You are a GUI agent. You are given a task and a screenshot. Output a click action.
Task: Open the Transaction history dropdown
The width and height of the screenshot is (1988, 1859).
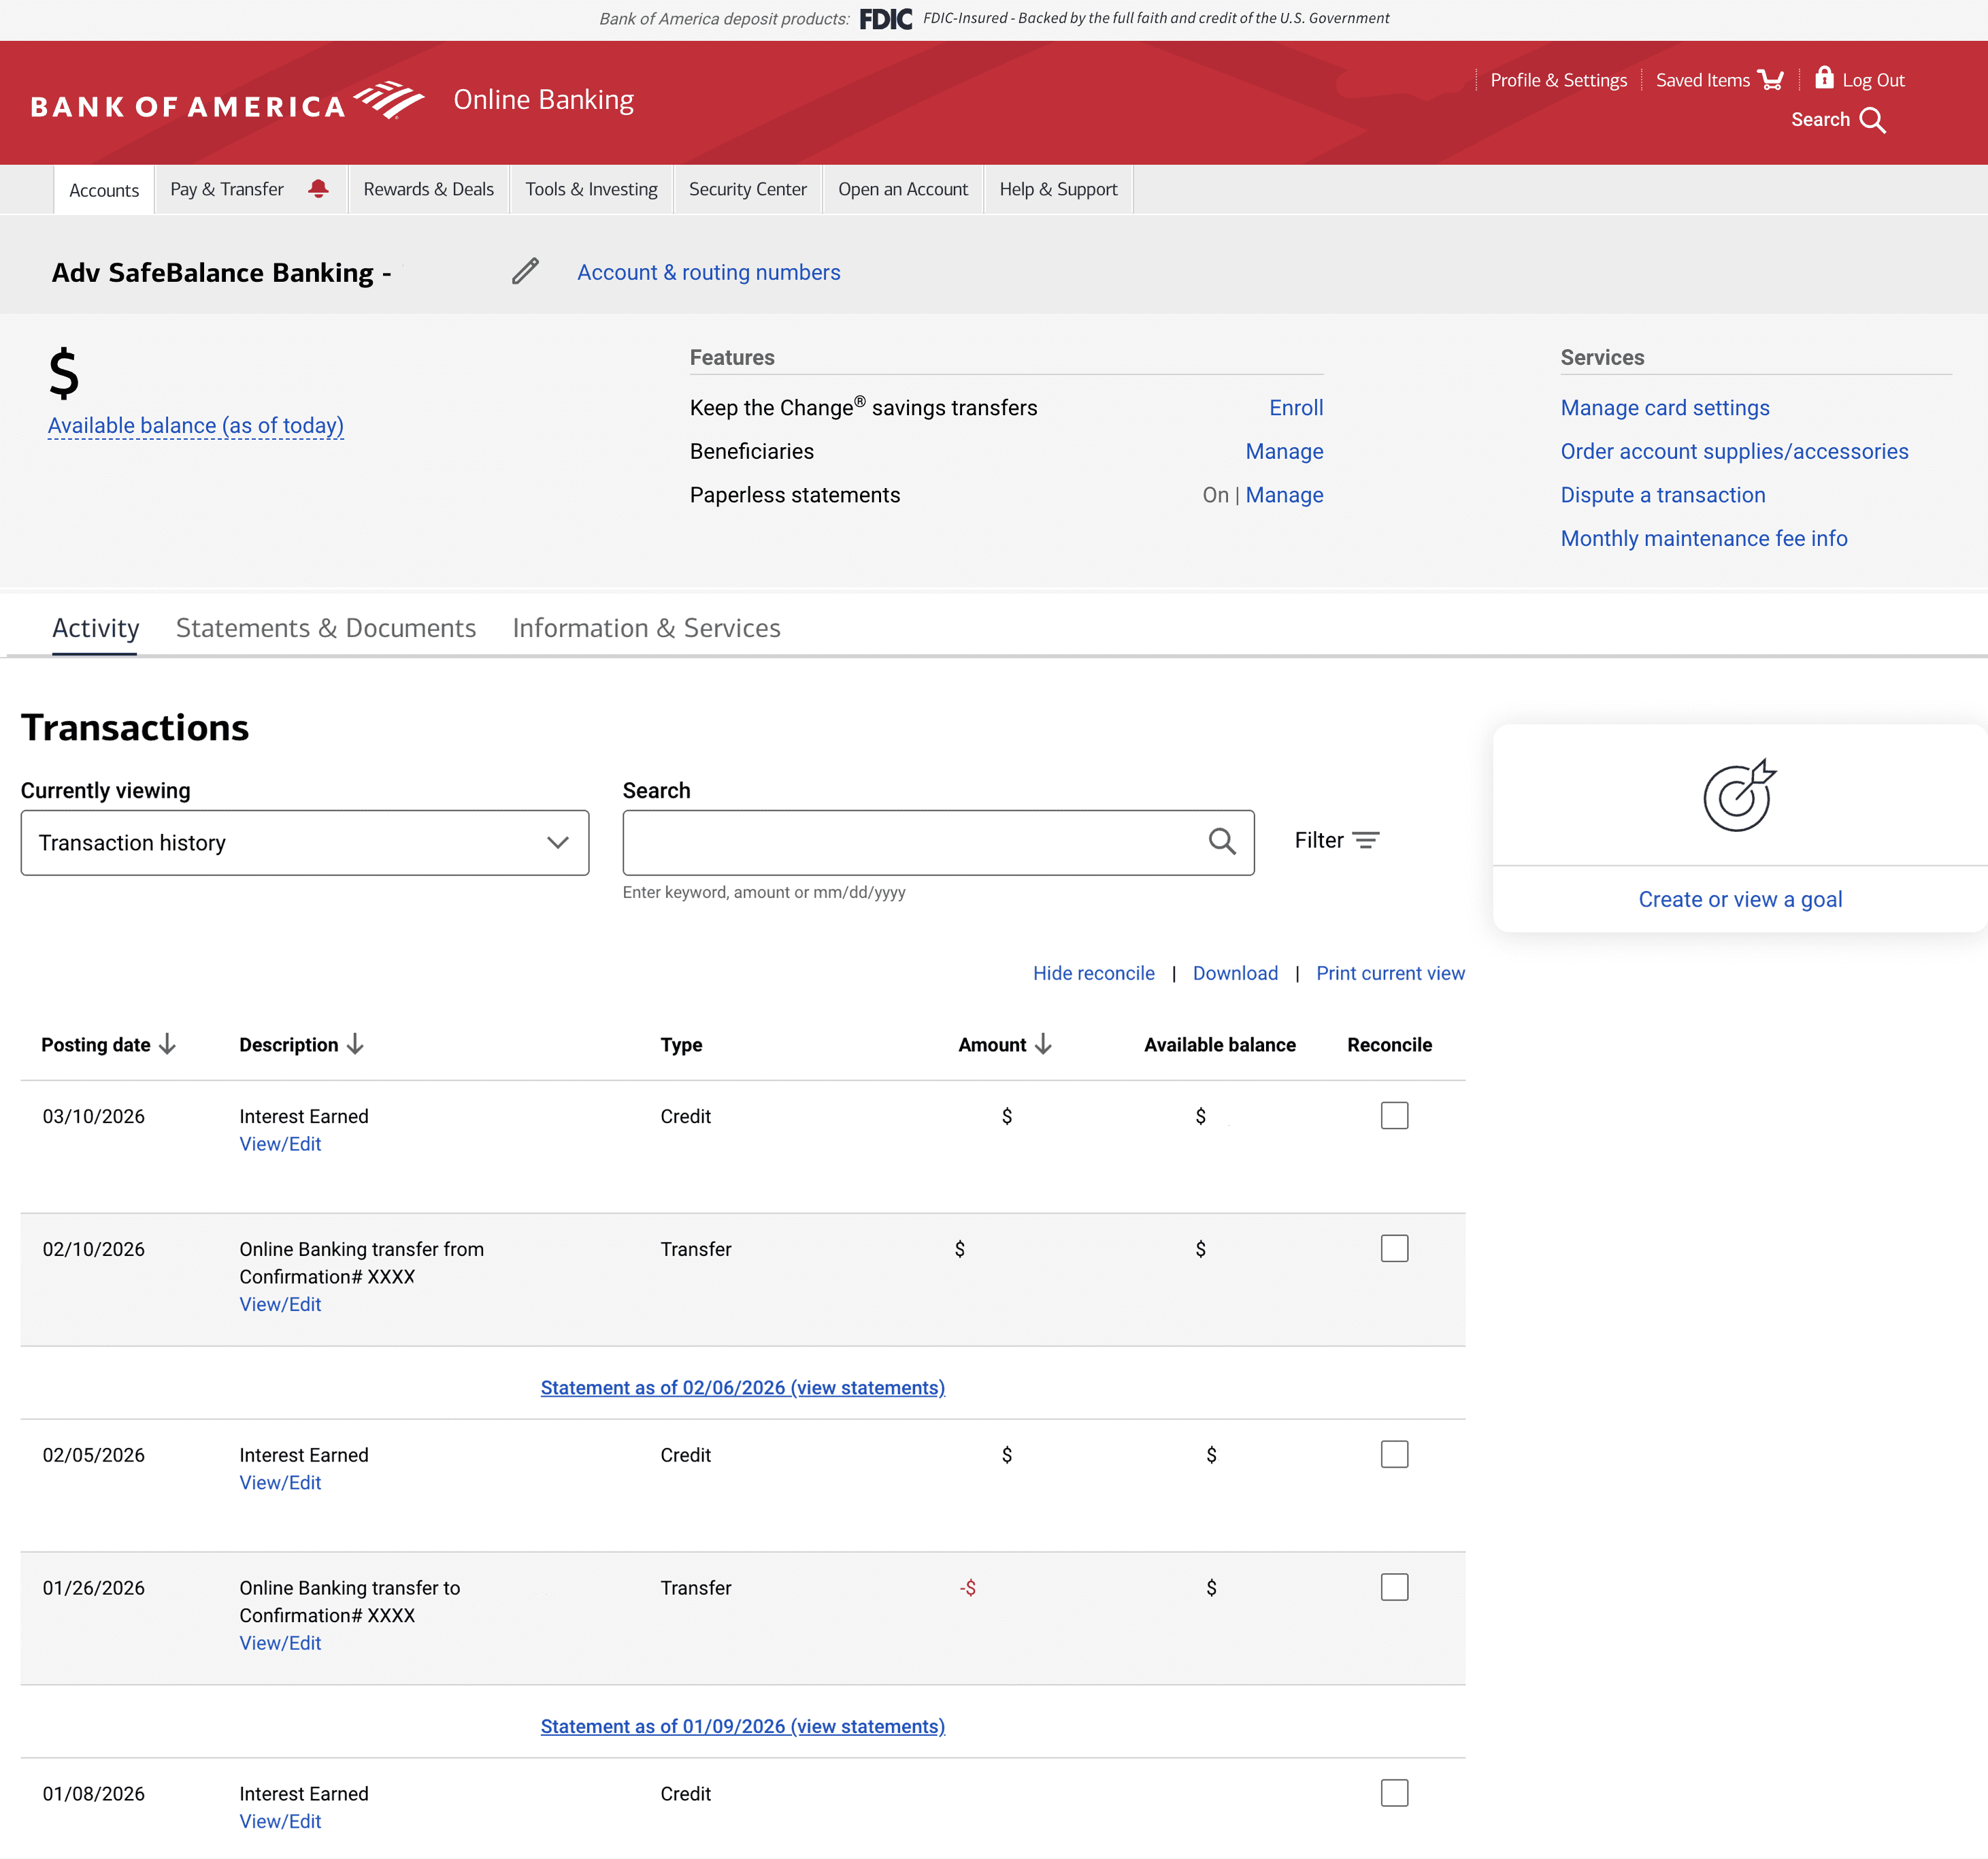304,843
